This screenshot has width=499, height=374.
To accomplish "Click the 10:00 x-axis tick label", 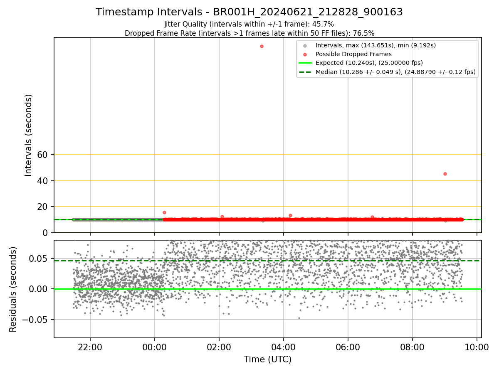I will coord(477,347).
